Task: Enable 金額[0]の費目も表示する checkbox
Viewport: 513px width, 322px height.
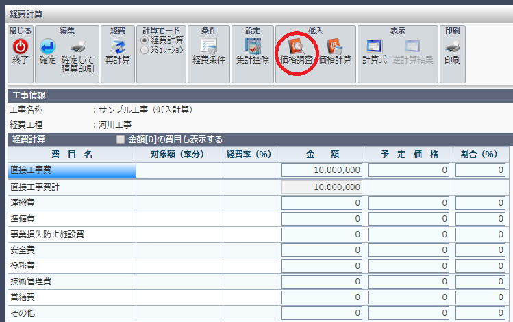Action: pyautogui.click(x=121, y=139)
